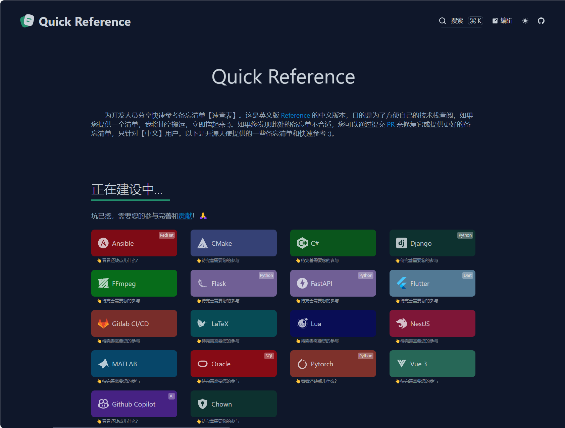The image size is (565, 428).
Task: Open the Reference link in intro text
Action: tap(295, 115)
